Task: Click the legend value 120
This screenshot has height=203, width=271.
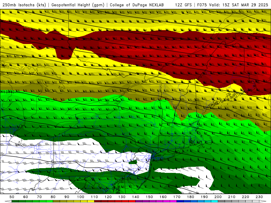Action: (108, 197)
